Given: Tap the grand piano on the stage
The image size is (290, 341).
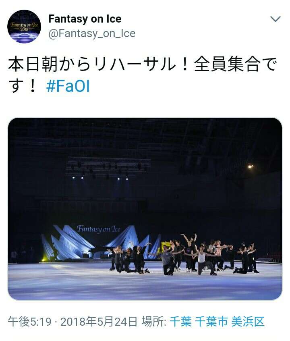Looking at the screenshot, I should pos(97,252).
